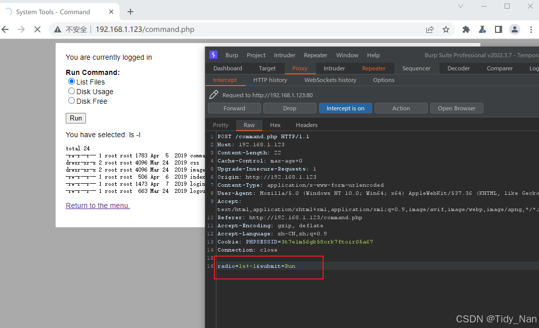The image size is (539, 328).
Task: Open the Window menu
Action: point(347,55)
